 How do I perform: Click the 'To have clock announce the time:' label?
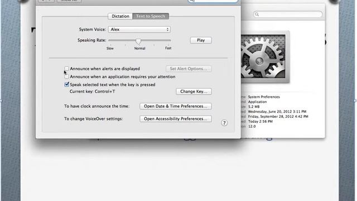coord(97,106)
